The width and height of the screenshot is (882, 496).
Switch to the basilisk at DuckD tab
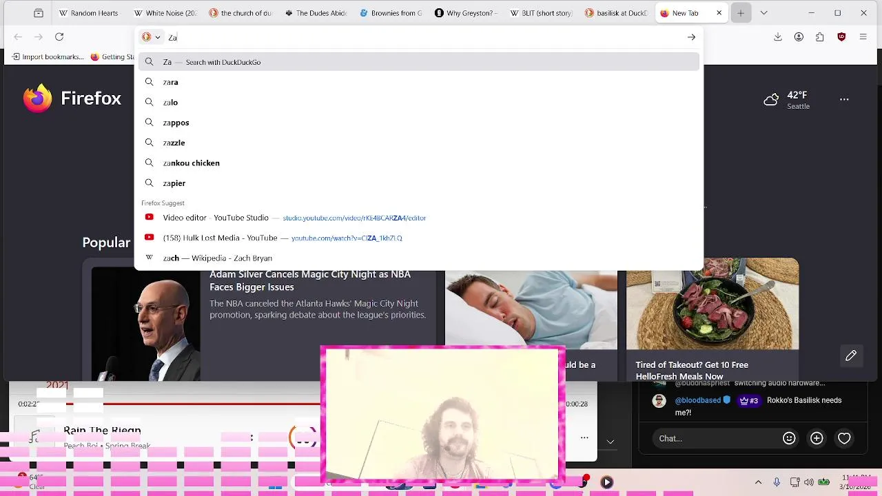(x=616, y=13)
